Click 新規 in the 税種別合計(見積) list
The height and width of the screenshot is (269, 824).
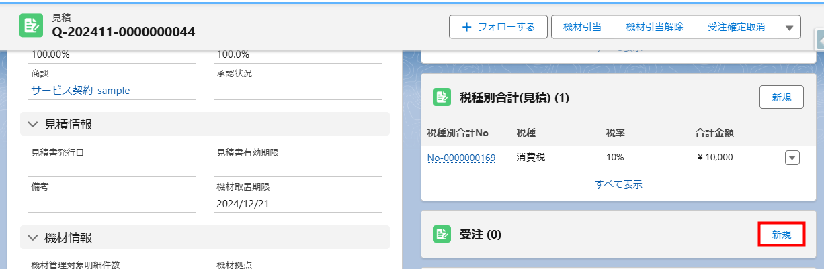pos(781,97)
